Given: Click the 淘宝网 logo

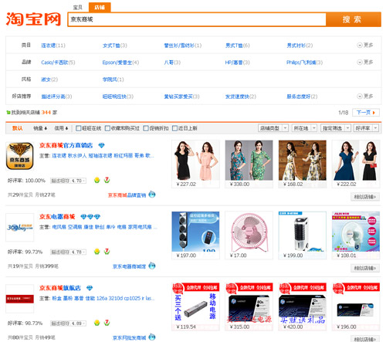Looking at the screenshot, I should pyautogui.click(x=33, y=19).
